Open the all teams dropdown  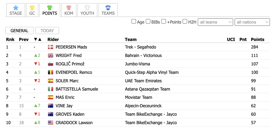(x=215, y=22)
